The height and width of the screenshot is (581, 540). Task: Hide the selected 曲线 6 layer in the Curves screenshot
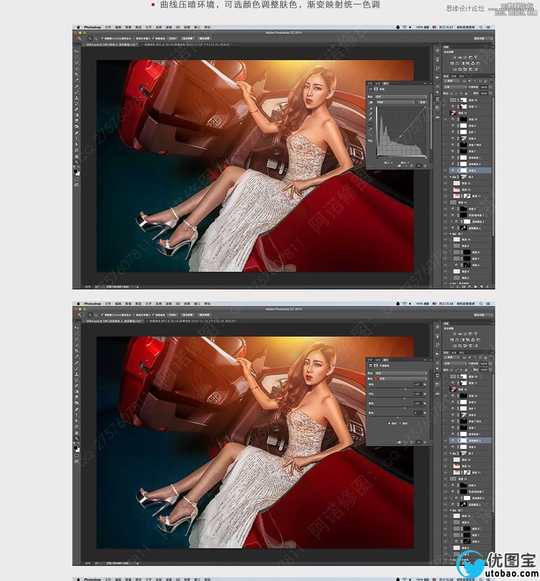[x=446, y=171]
